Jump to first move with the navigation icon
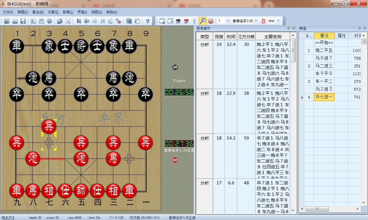The width and height of the screenshot is (368, 220). pos(79,21)
